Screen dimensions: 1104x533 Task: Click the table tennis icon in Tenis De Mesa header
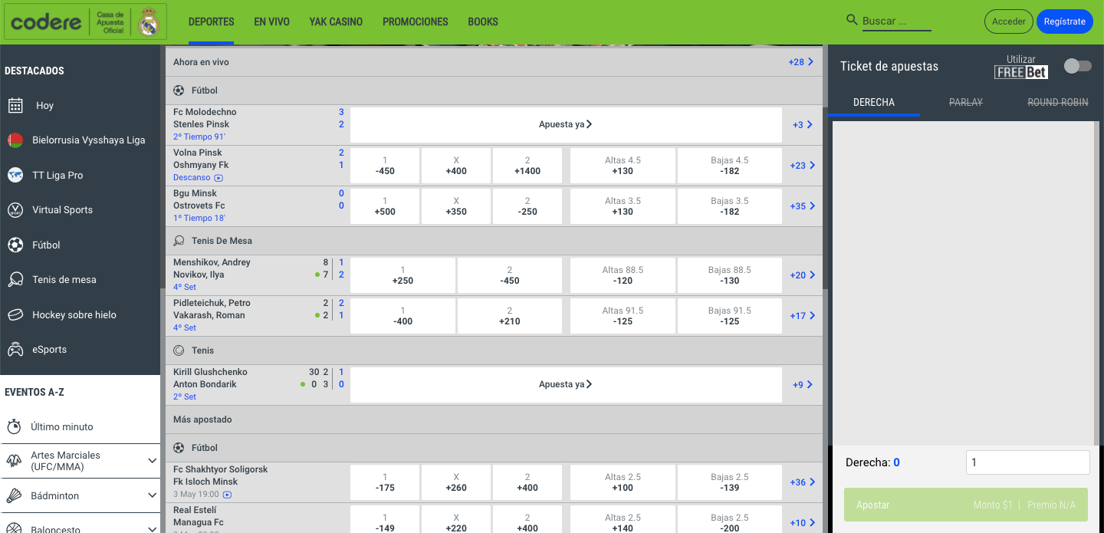click(x=179, y=241)
